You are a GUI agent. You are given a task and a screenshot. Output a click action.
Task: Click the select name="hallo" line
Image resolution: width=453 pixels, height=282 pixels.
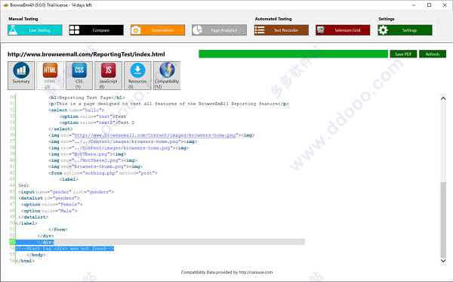coord(76,110)
